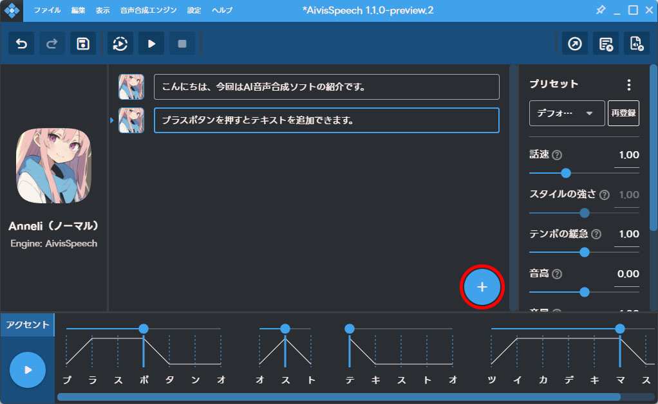
Task: Export one audio file icon
Action: [x=575, y=43]
